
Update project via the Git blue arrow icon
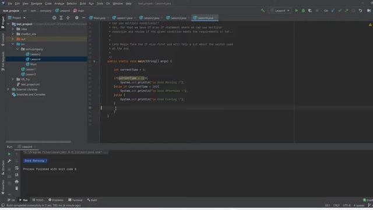333,10
